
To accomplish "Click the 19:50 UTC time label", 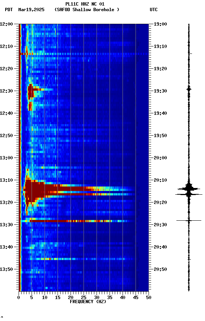I will 160,136.
